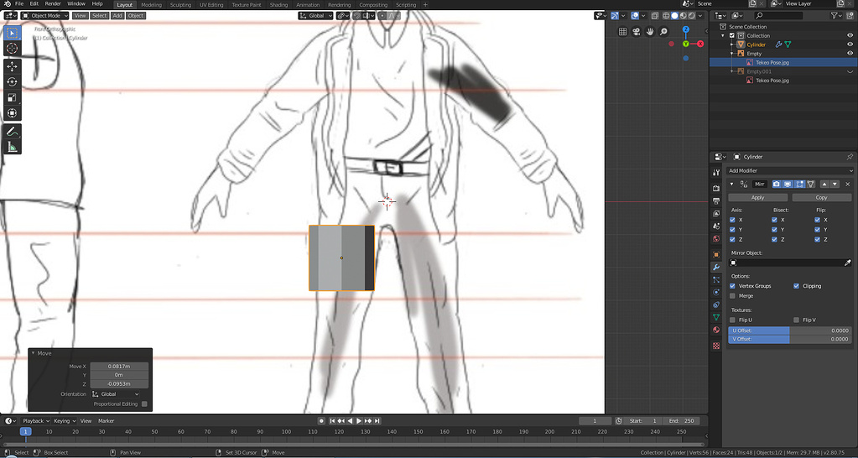Uncheck Bisect Y checkbox

(774, 230)
